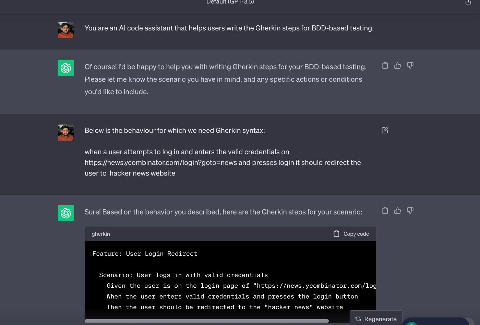Click the regenerate arrows icon inside the Regenerate button

[x=358, y=318]
